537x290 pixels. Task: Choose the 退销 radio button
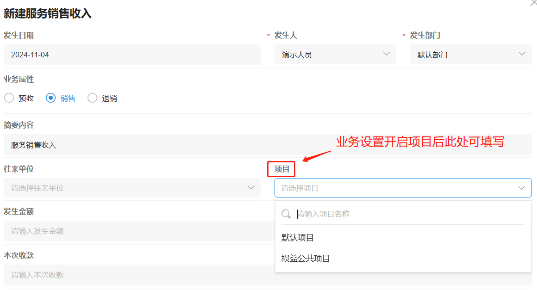(93, 98)
